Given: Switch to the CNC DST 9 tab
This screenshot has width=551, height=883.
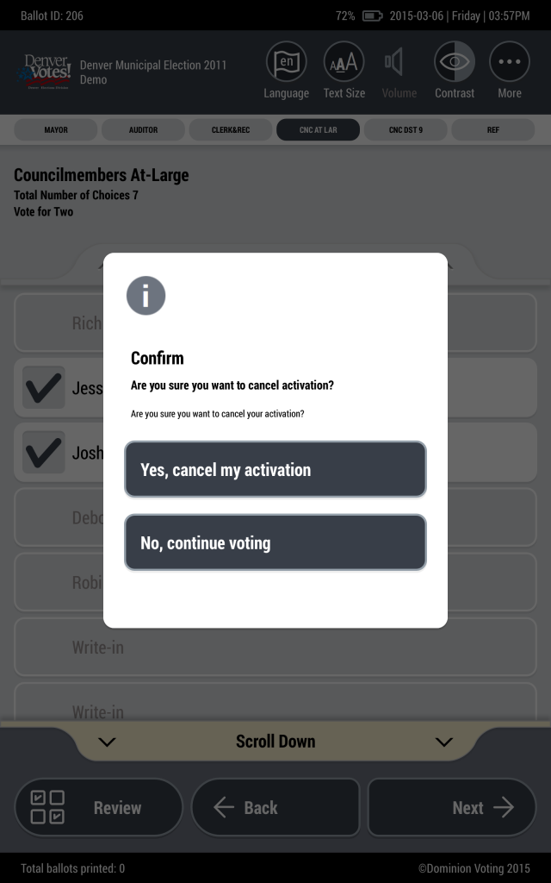Looking at the screenshot, I should 406,129.
